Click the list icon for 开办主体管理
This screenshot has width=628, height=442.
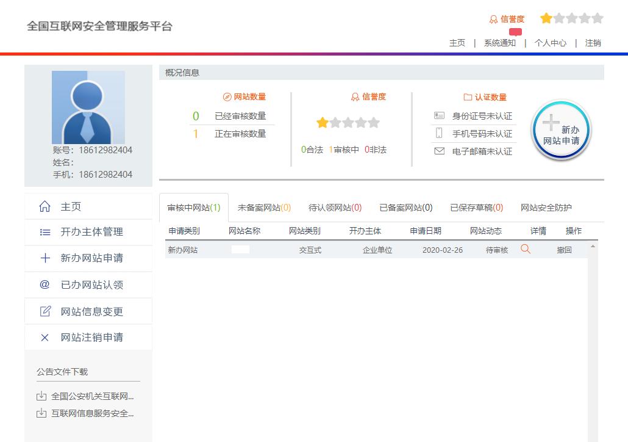45,233
